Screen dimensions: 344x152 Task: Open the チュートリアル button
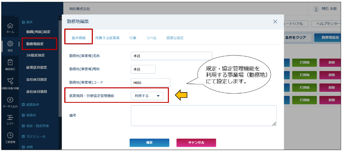point(296,23)
